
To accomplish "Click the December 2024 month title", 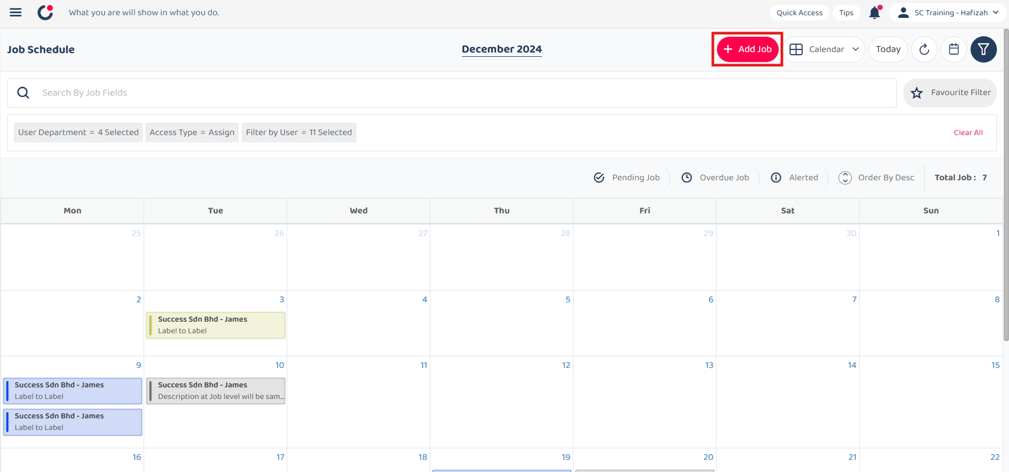I will (502, 49).
